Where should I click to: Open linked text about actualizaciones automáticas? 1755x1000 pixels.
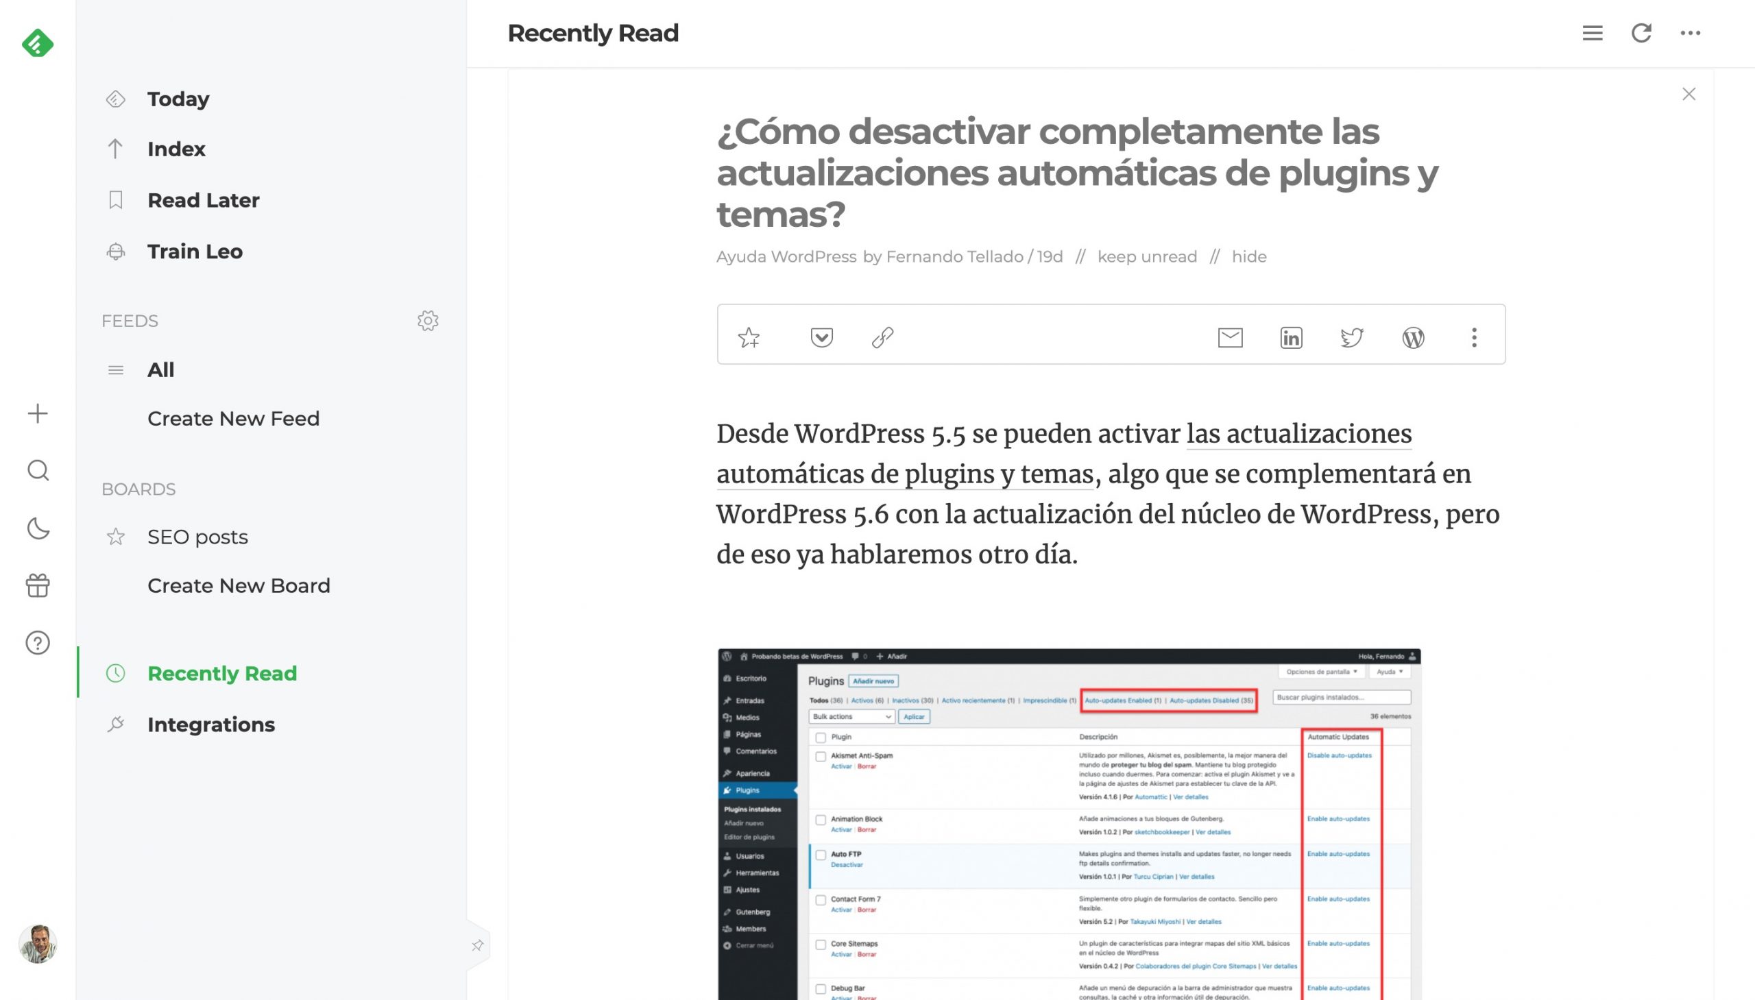coord(1298,434)
